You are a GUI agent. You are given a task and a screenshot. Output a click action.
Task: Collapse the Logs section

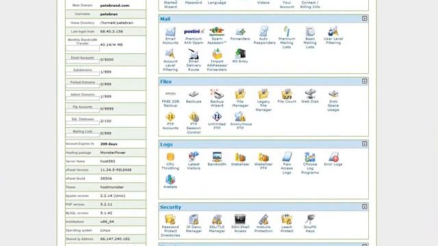point(365,144)
